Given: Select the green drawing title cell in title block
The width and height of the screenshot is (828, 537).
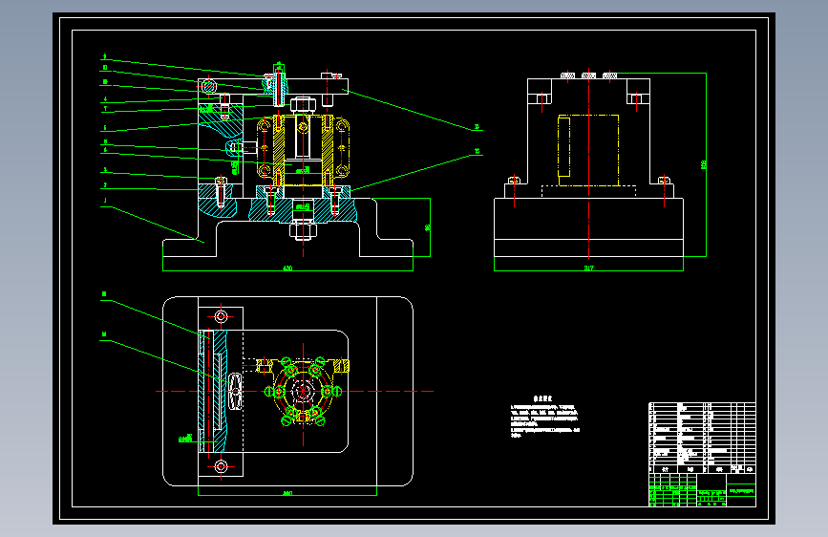Looking at the screenshot, I should [x=741, y=491].
